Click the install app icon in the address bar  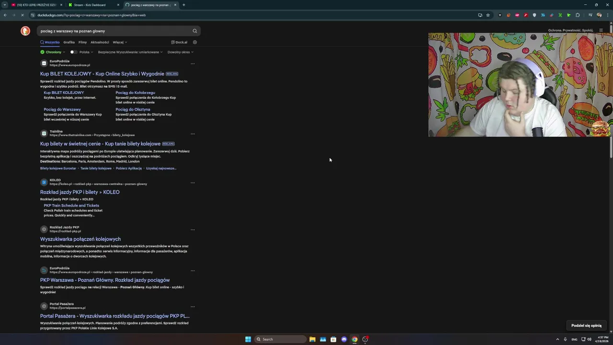[x=480, y=15]
